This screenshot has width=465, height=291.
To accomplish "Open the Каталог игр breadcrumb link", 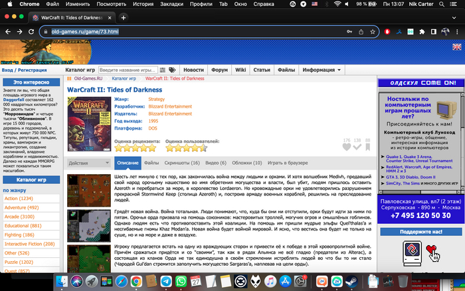I will click(x=124, y=78).
